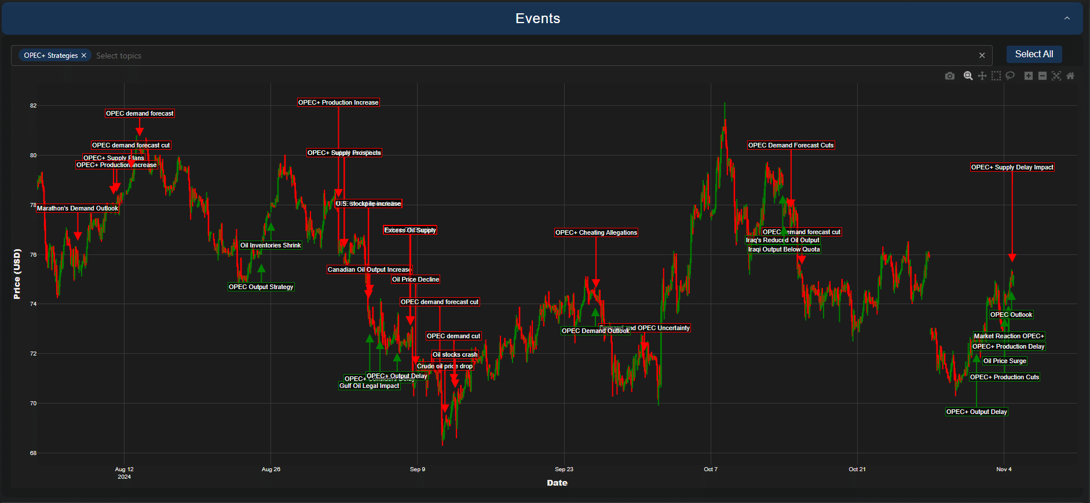
Task: Click the 82 price axis tick
Action: click(x=34, y=106)
